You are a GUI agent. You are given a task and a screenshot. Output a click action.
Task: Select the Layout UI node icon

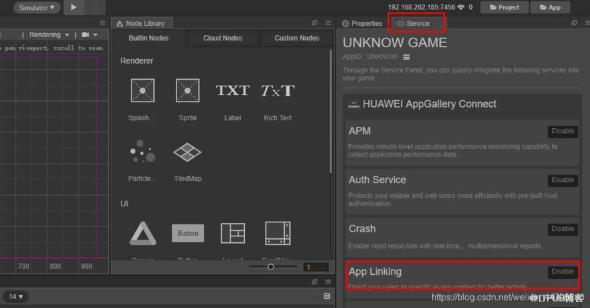coord(232,233)
